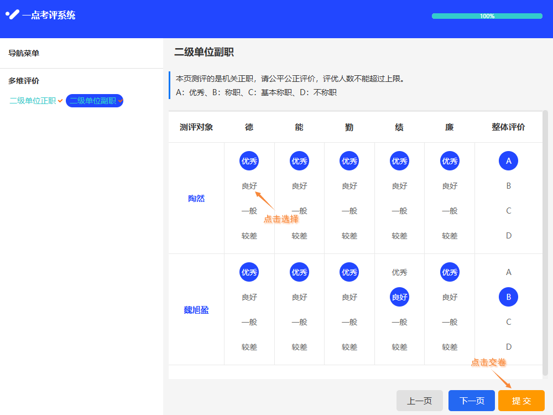Select 优秀 for 魏旭盈 under 绩
Image resolution: width=553 pixels, height=415 pixels.
coord(399,272)
